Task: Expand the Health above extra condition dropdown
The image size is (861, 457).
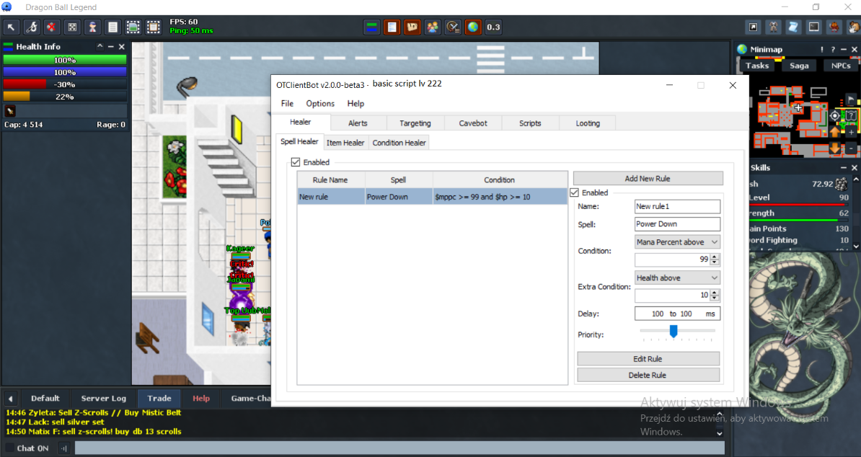Action: 677,278
